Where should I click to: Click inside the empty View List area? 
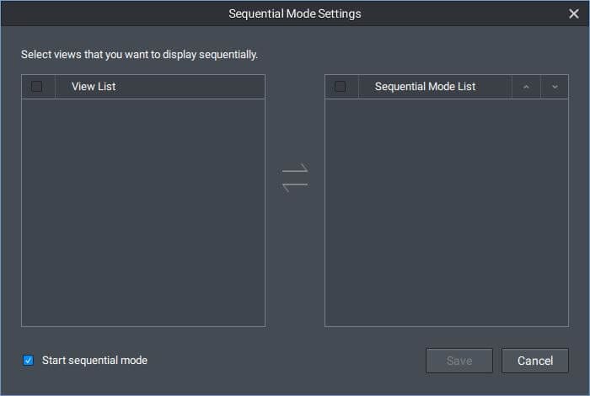pyautogui.click(x=143, y=211)
